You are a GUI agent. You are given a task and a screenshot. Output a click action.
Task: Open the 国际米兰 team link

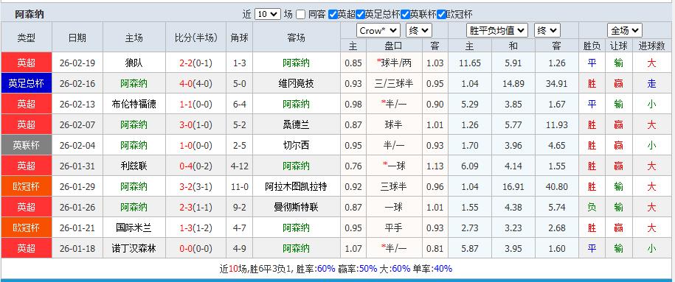pyautogui.click(x=134, y=228)
